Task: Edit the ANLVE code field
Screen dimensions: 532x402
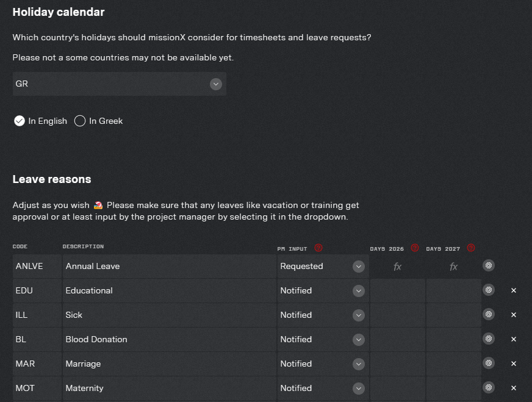Action: [x=37, y=267]
